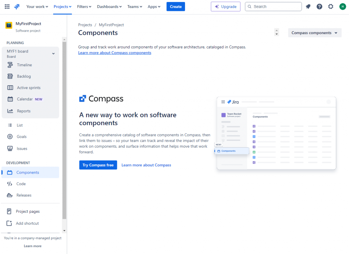Click the Releases ship icon
The width and height of the screenshot is (349, 254).
(x=10, y=195)
